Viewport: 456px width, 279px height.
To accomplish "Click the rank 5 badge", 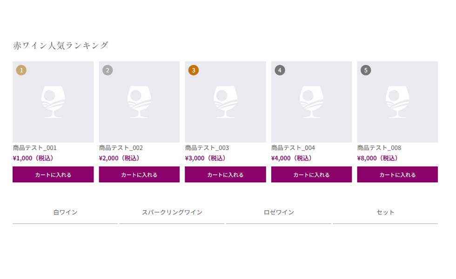I will (366, 70).
